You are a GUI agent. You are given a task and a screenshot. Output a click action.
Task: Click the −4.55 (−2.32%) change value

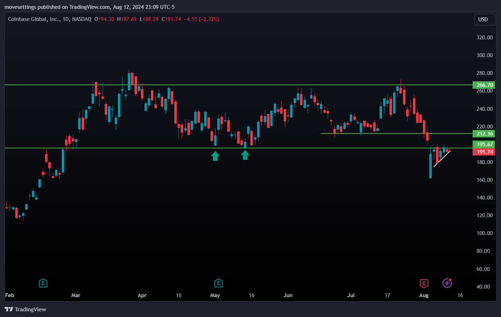tap(201, 19)
